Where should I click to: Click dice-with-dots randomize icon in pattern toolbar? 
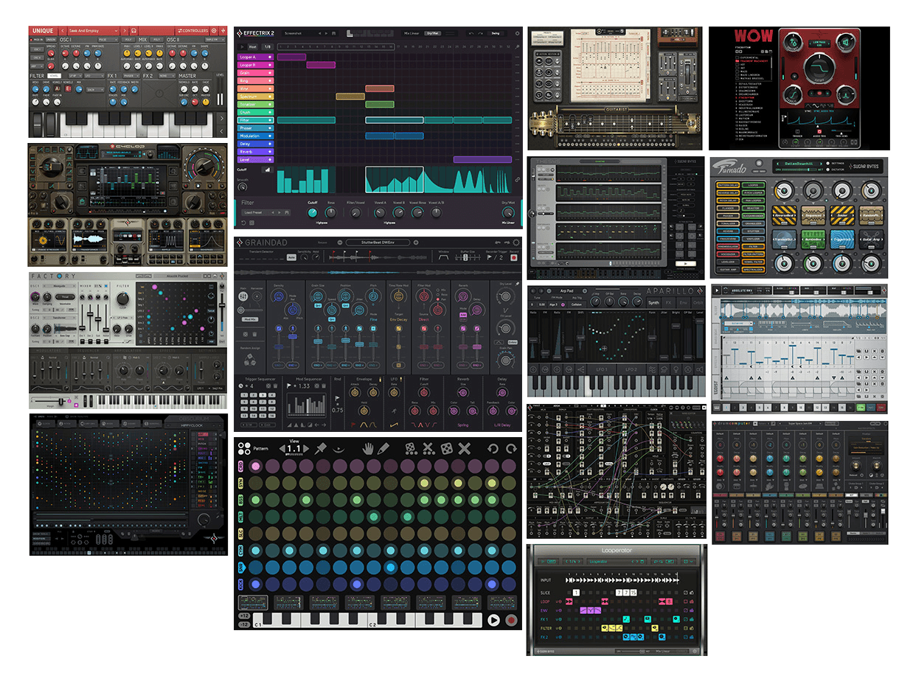tap(410, 448)
